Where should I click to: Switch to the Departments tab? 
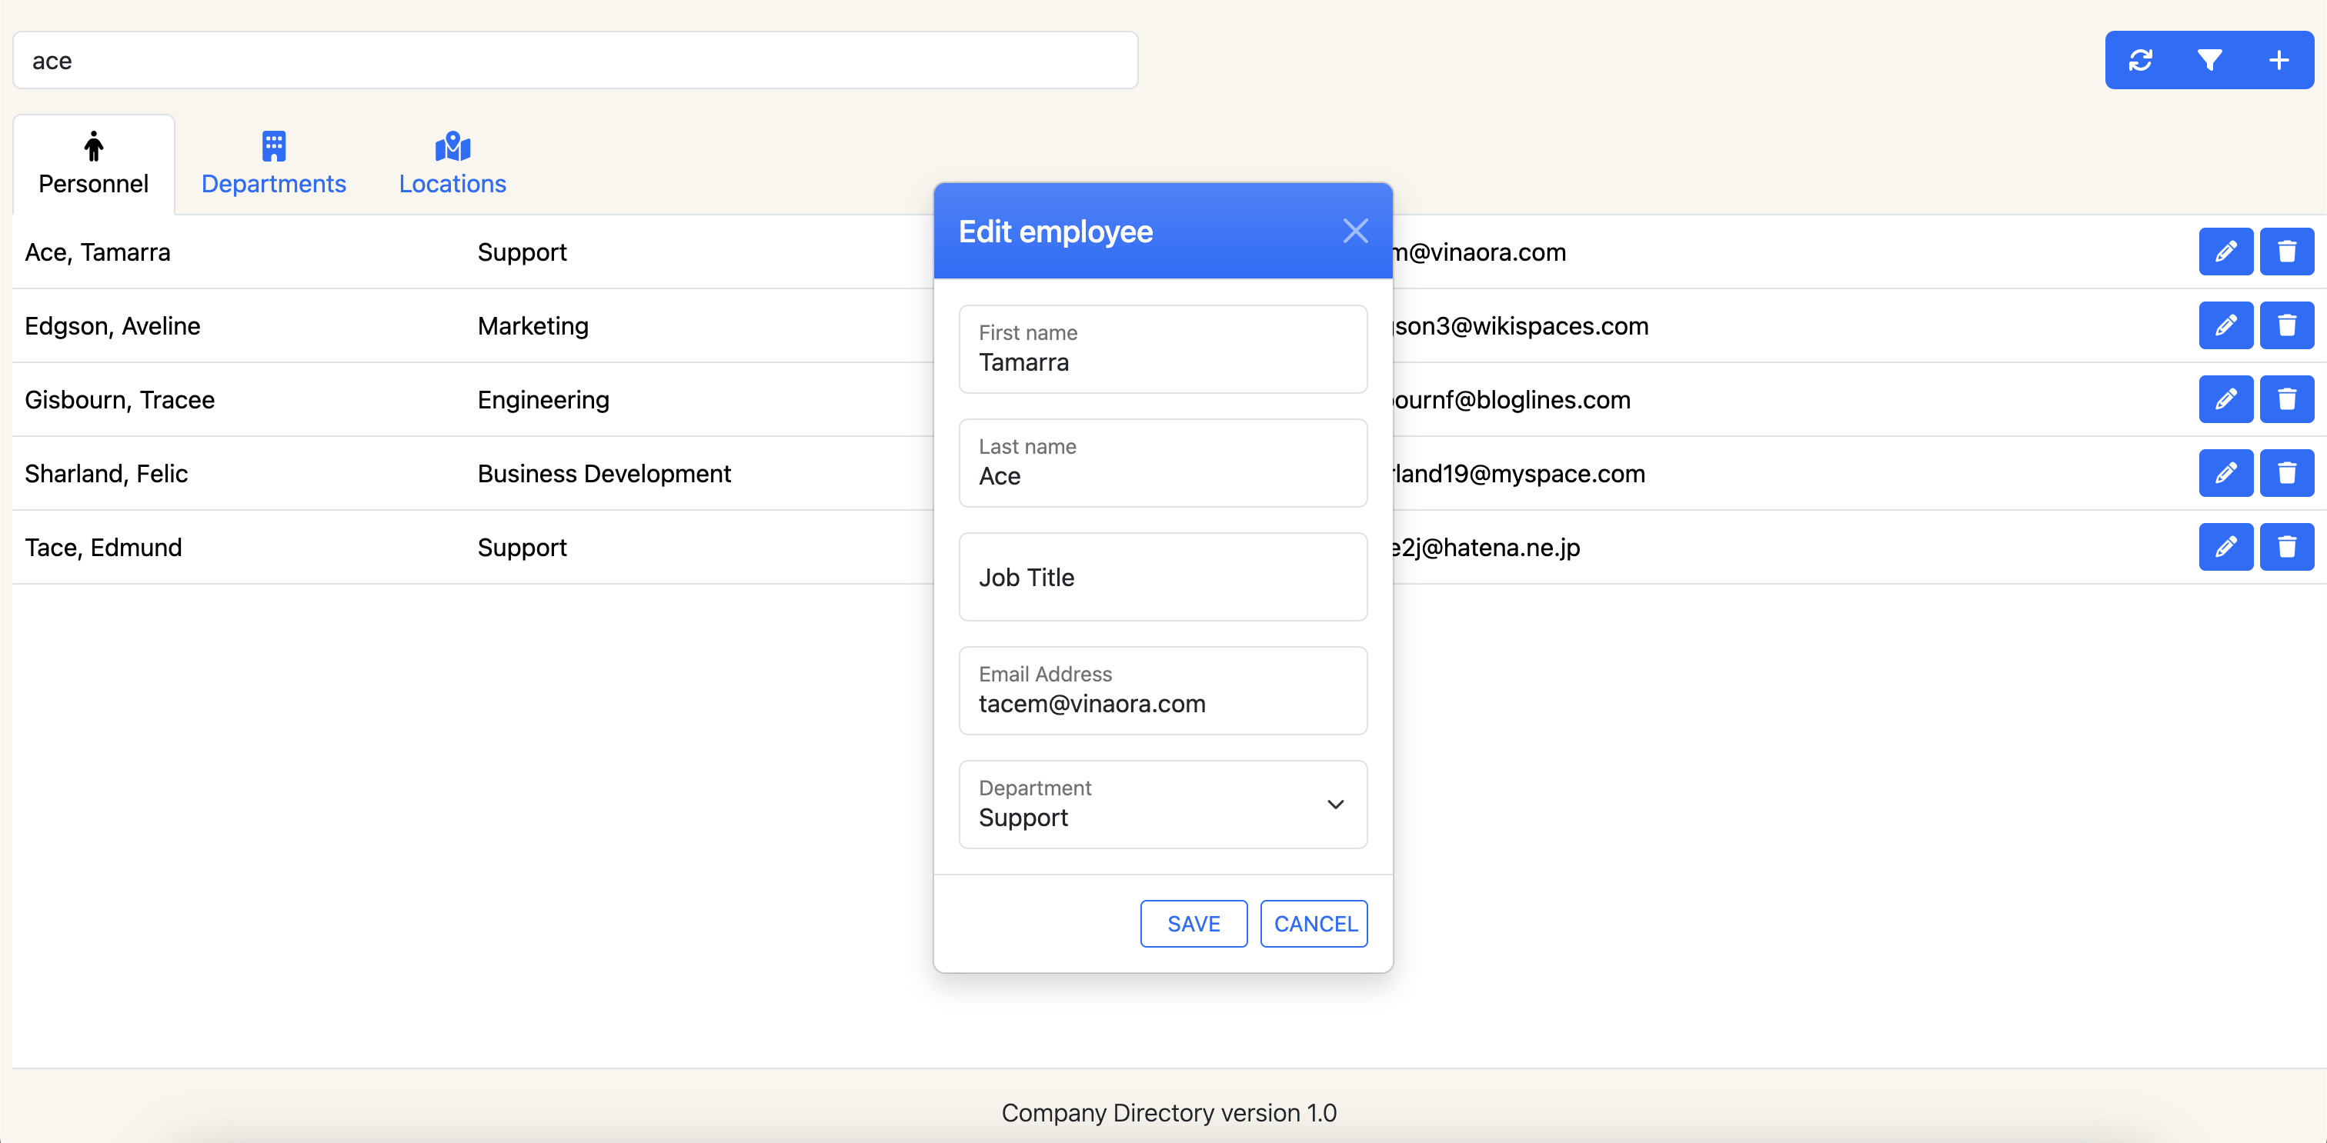coord(273,165)
